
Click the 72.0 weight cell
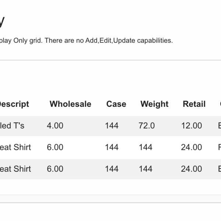point(147,126)
